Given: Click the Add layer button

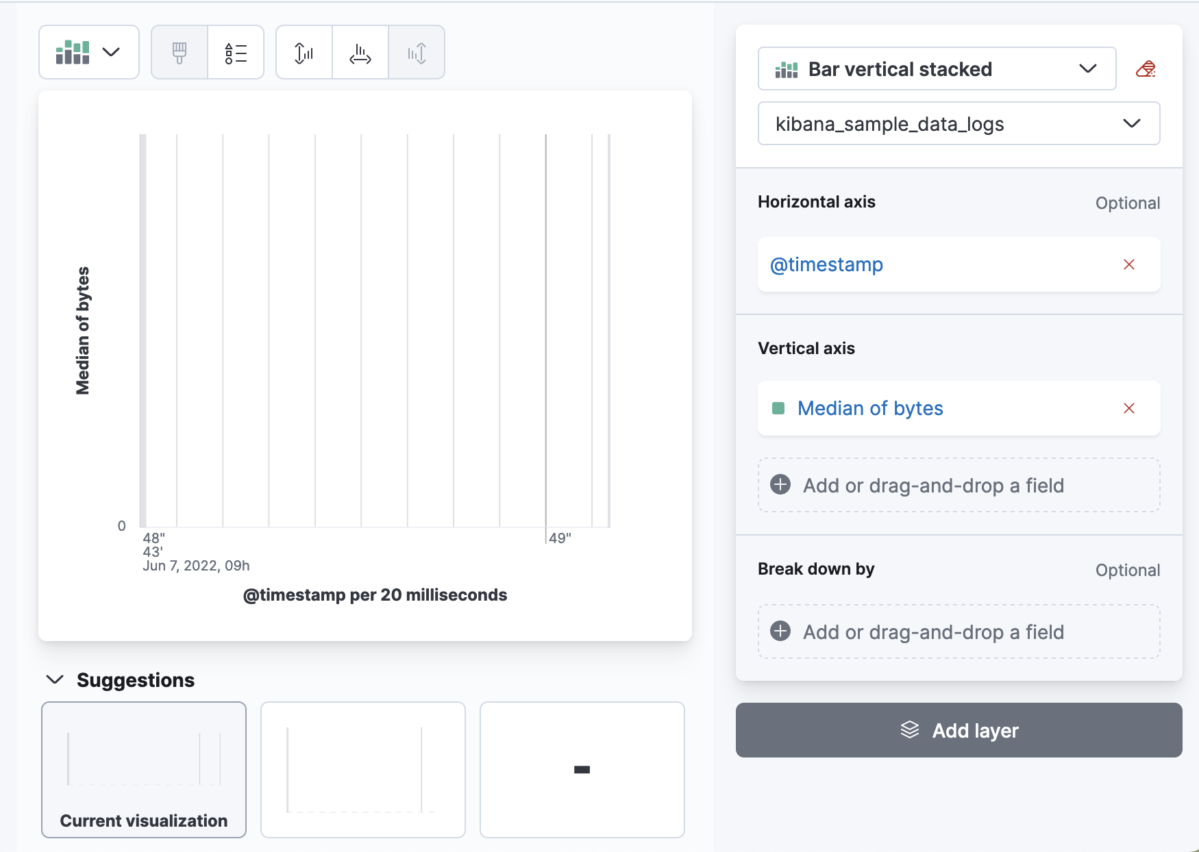Looking at the screenshot, I should click(x=959, y=730).
